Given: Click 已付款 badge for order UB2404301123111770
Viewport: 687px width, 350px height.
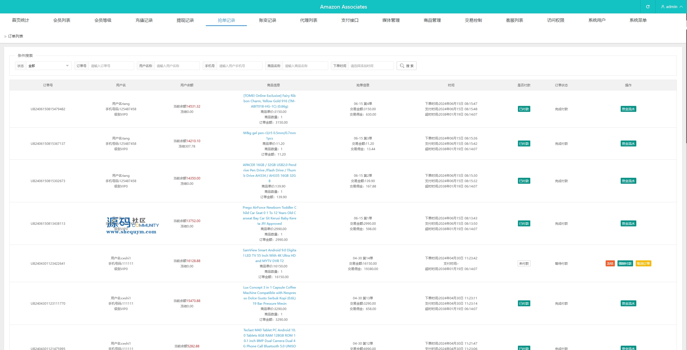Looking at the screenshot, I should click(524, 303).
